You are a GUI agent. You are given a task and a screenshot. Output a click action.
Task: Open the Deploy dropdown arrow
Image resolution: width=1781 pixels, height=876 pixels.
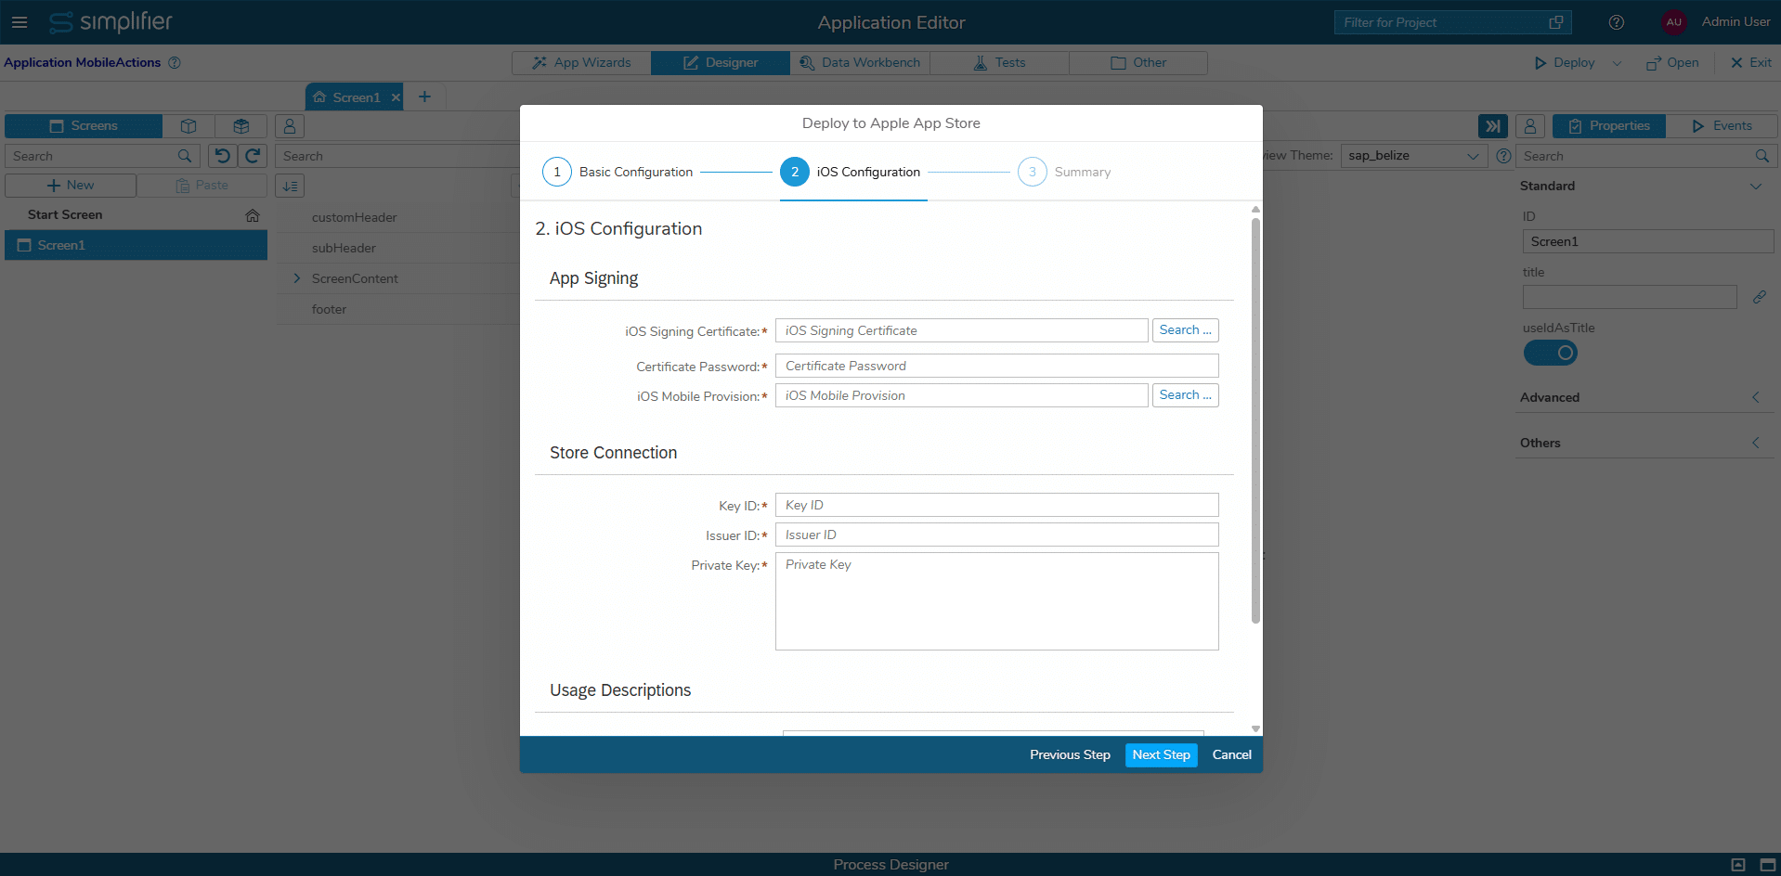click(x=1617, y=63)
